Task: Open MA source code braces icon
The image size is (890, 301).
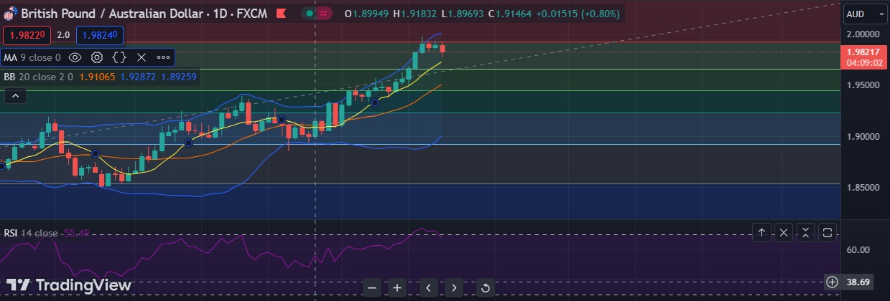Action: click(x=119, y=57)
